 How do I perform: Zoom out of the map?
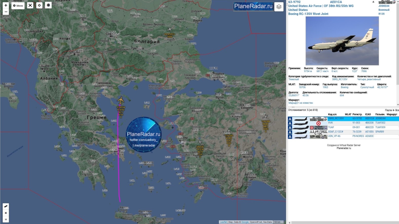pos(6,12)
